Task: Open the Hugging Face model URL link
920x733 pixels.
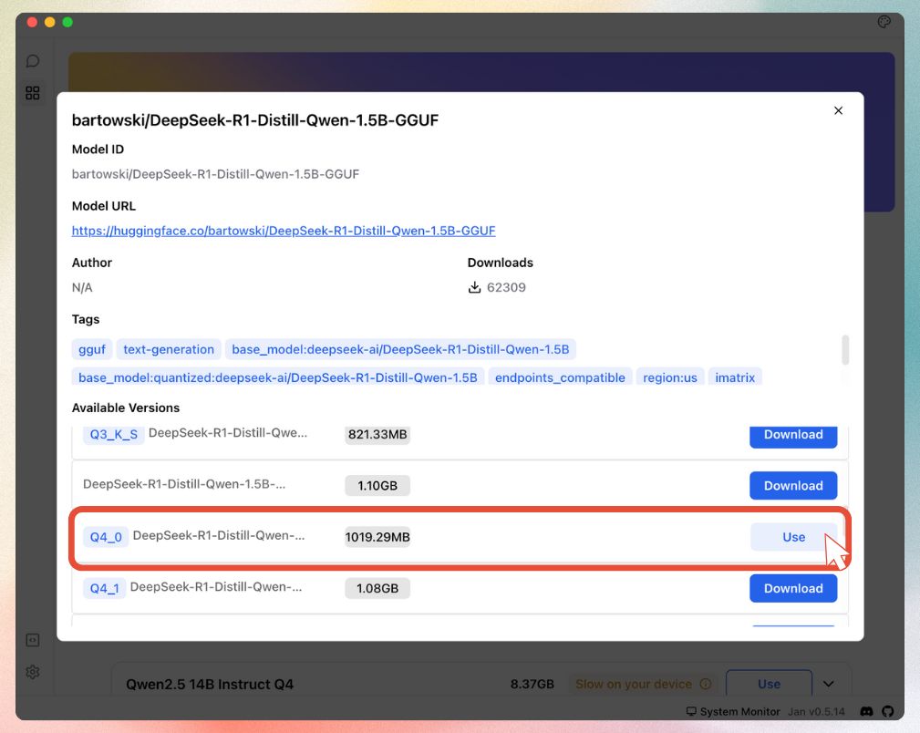Action: click(284, 231)
